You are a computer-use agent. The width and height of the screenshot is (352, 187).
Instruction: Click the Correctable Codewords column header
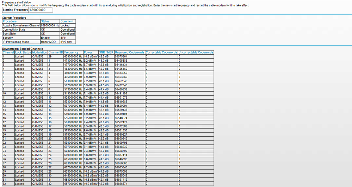pyautogui.click(x=161, y=52)
